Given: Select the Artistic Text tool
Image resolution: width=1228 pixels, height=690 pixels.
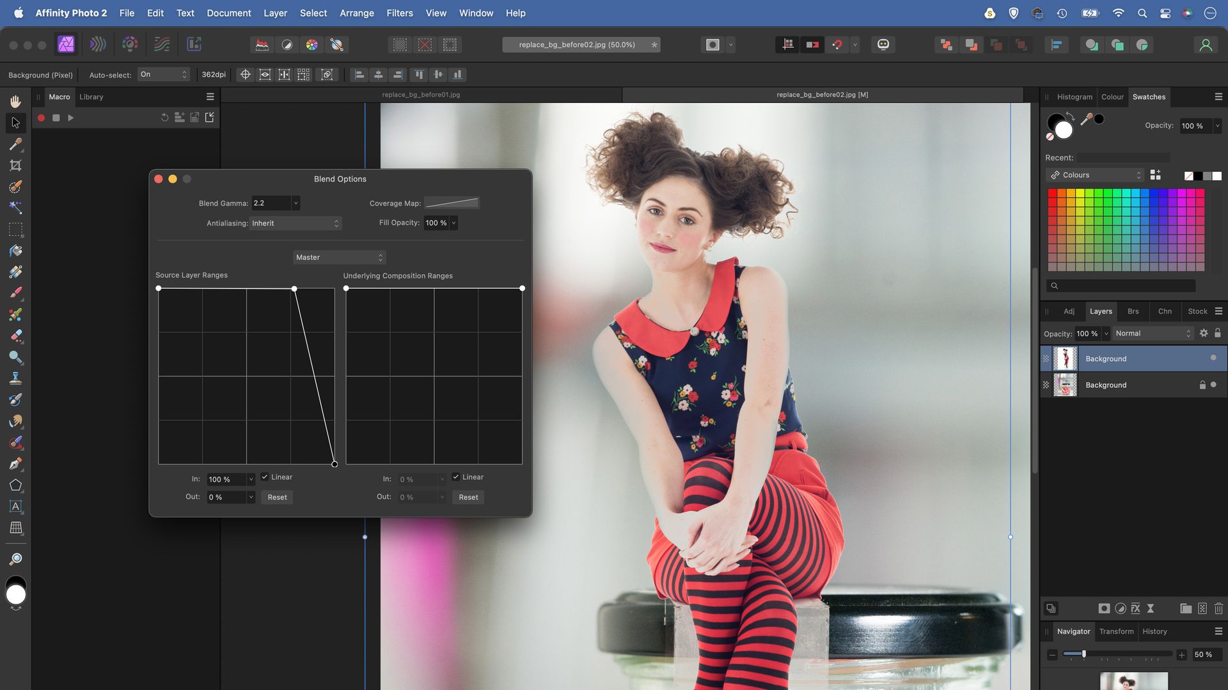Looking at the screenshot, I should (x=15, y=507).
